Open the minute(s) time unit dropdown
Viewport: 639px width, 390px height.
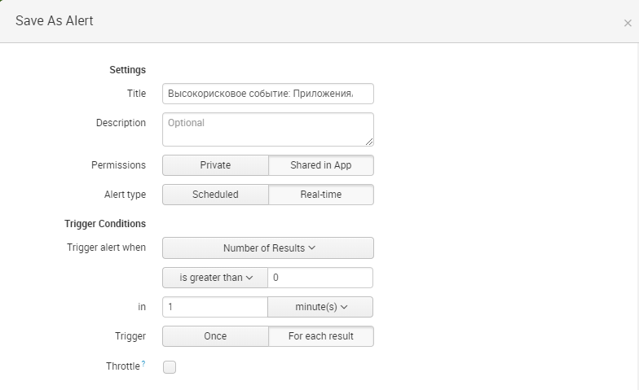tap(321, 307)
